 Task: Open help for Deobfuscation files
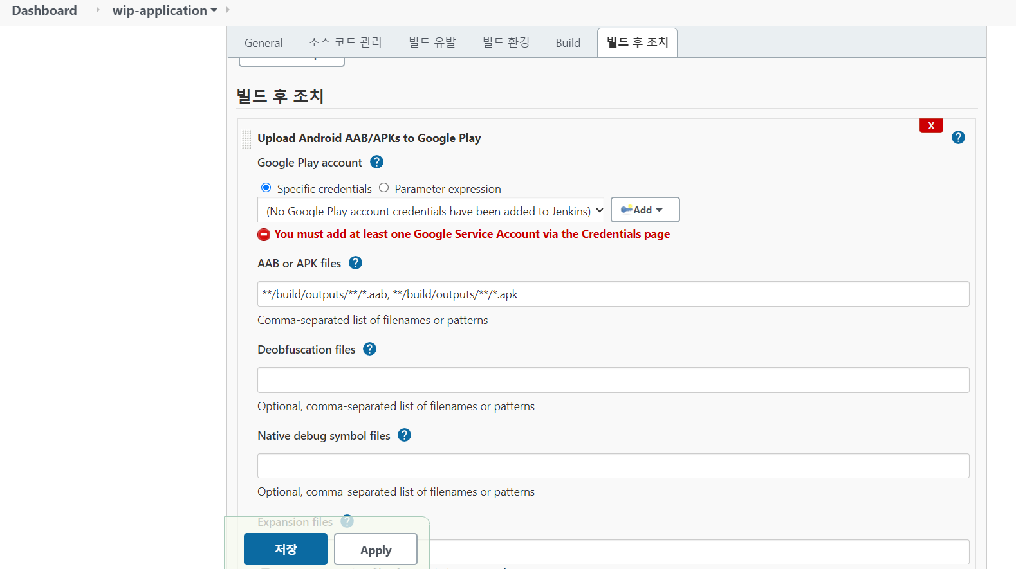(x=369, y=348)
